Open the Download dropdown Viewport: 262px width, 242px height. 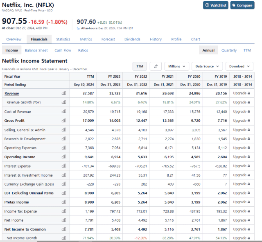coord(239,66)
